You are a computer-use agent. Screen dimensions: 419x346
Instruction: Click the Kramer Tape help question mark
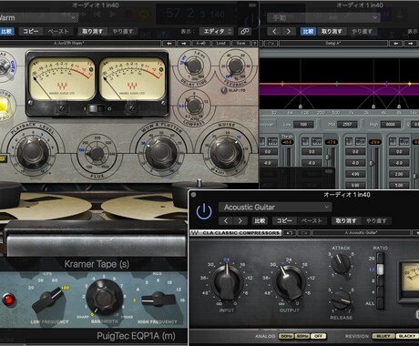pos(255,44)
